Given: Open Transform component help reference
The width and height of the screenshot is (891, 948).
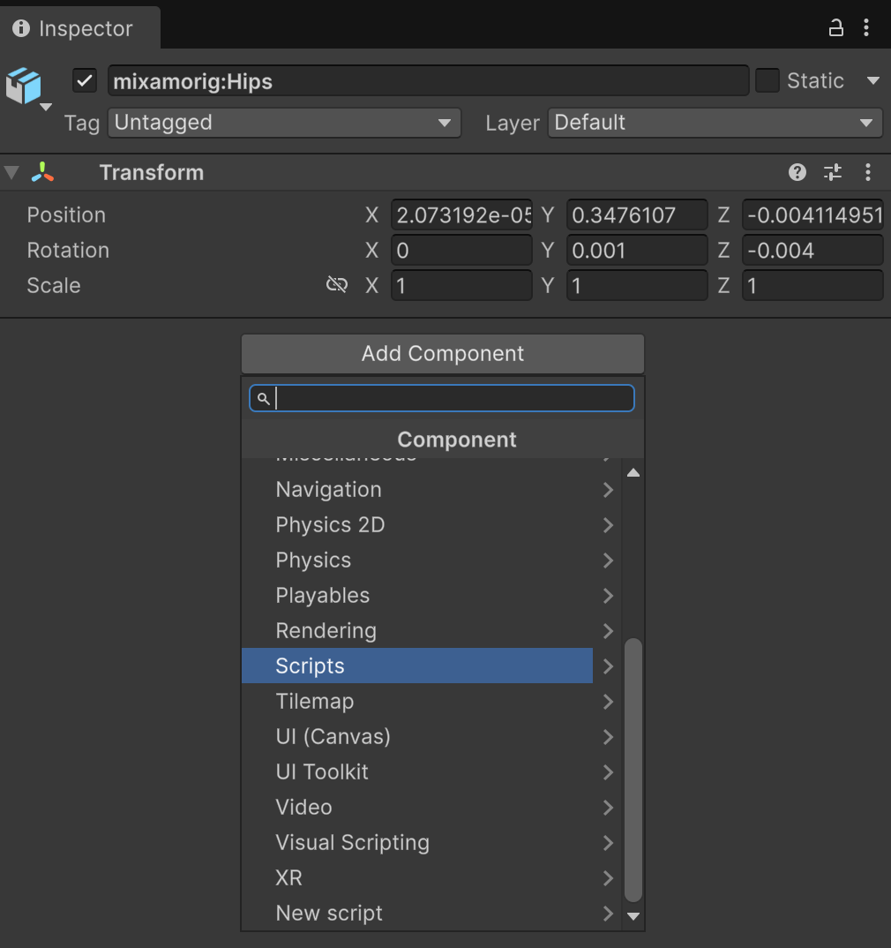Looking at the screenshot, I should coord(797,172).
